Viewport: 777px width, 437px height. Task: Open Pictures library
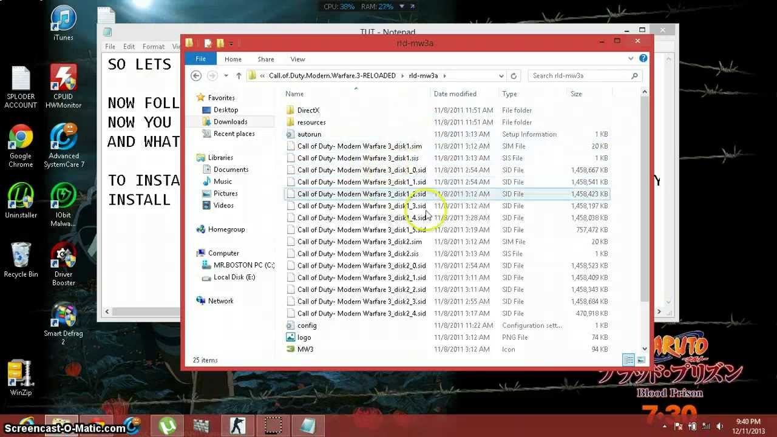point(225,194)
